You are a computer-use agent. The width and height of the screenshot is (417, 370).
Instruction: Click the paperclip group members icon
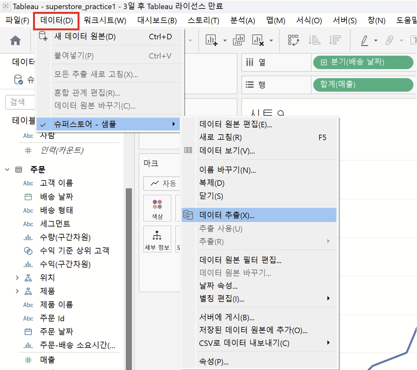389,40
